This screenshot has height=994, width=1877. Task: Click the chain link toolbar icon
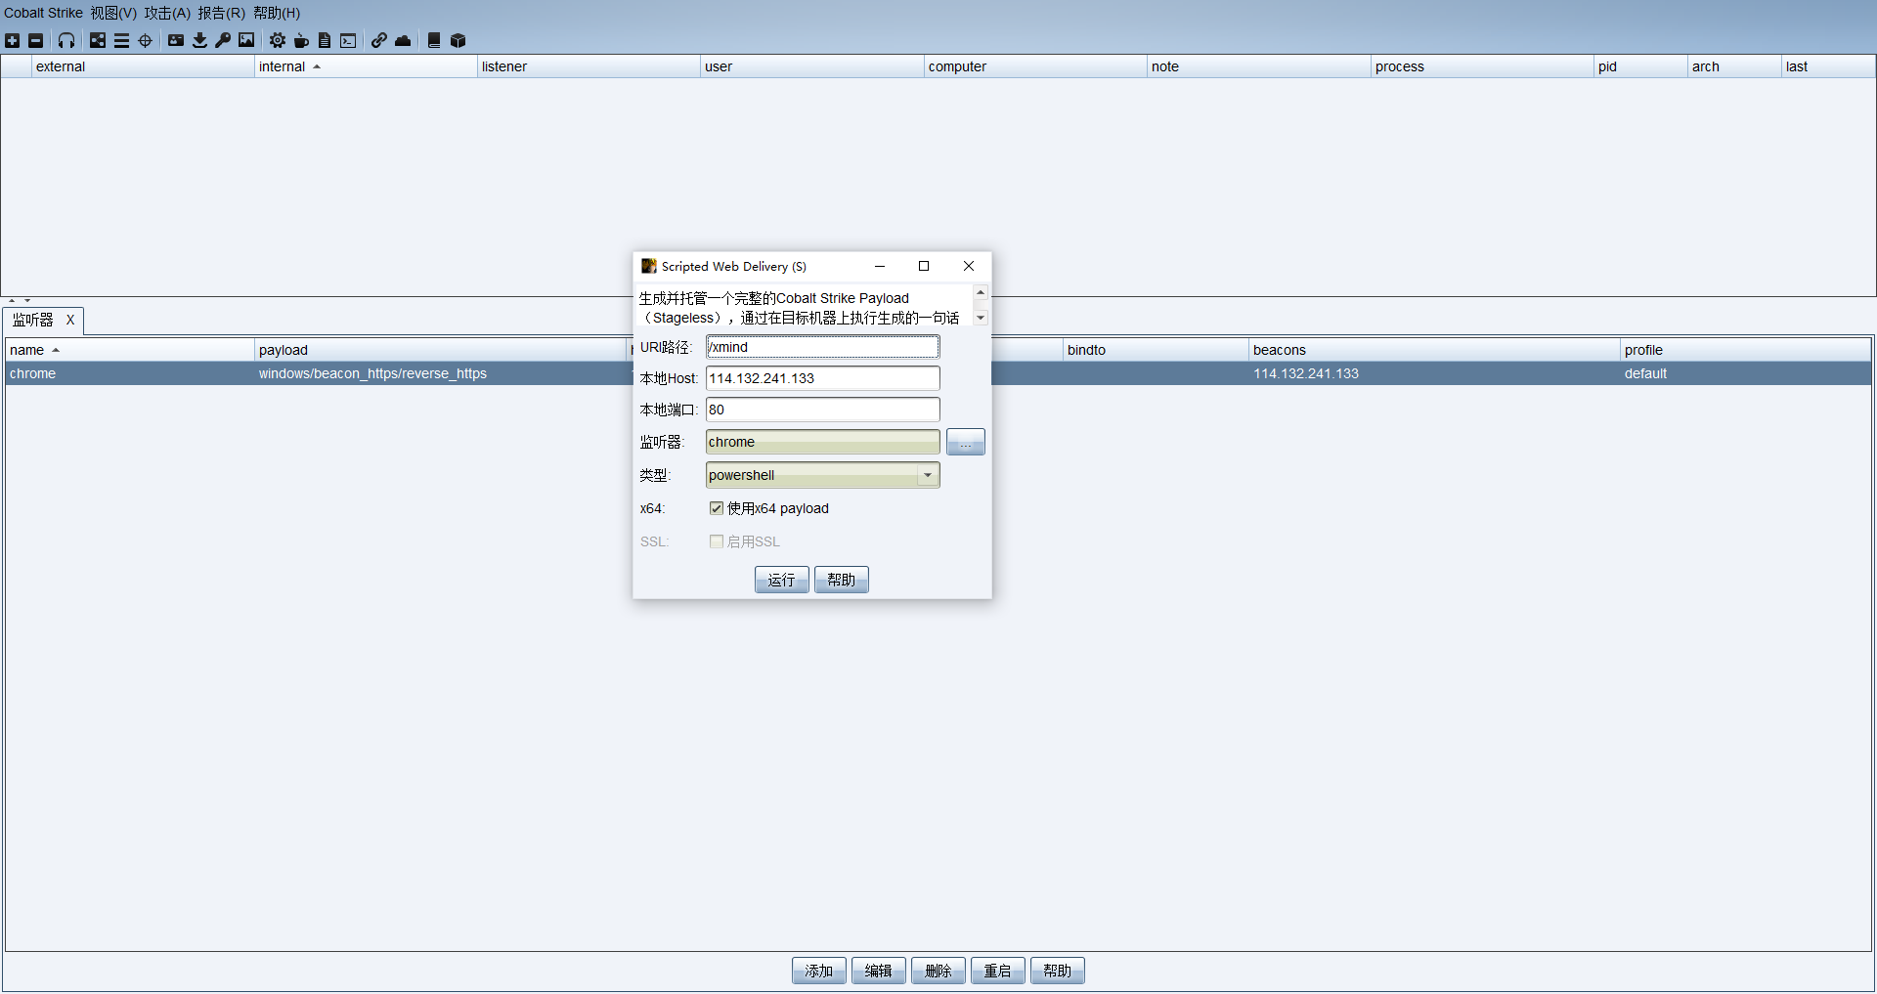point(379,40)
